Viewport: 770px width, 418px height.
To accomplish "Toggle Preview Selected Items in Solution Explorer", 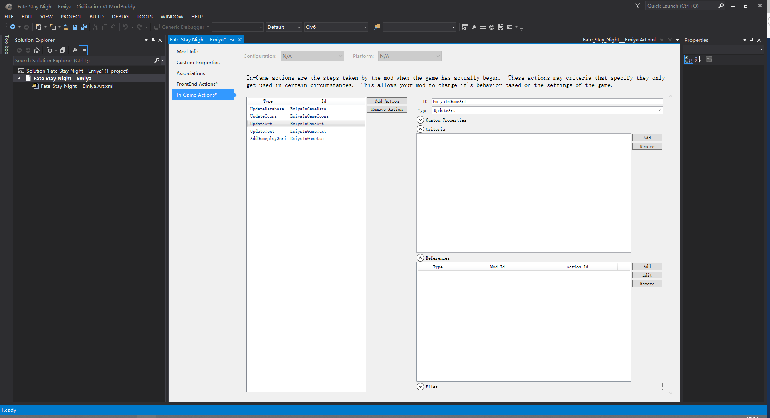I will (83, 50).
